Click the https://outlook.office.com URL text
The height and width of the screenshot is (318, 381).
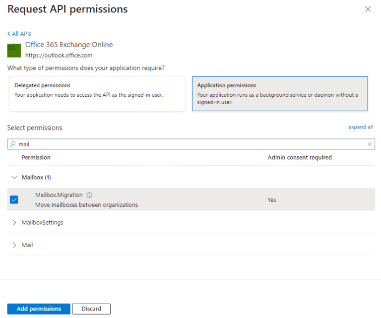click(x=59, y=56)
